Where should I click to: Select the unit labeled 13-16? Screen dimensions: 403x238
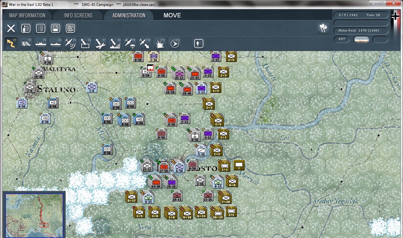point(208,196)
